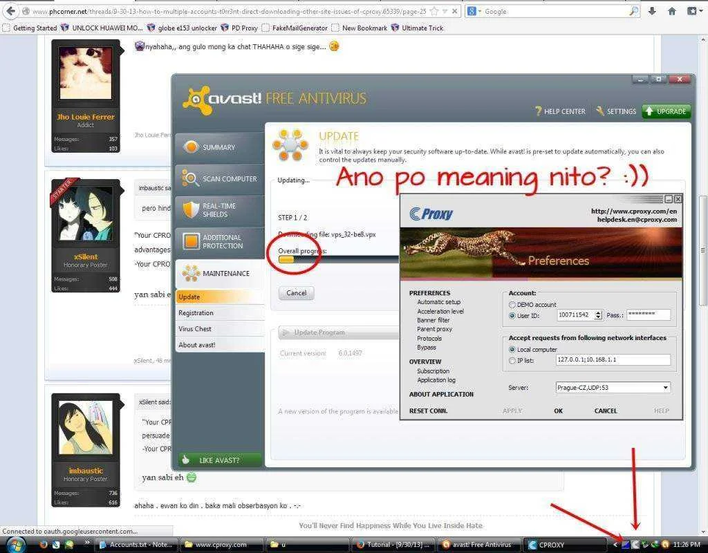Bookmark this page with the star icon
The image size is (708, 553).
pos(434,11)
